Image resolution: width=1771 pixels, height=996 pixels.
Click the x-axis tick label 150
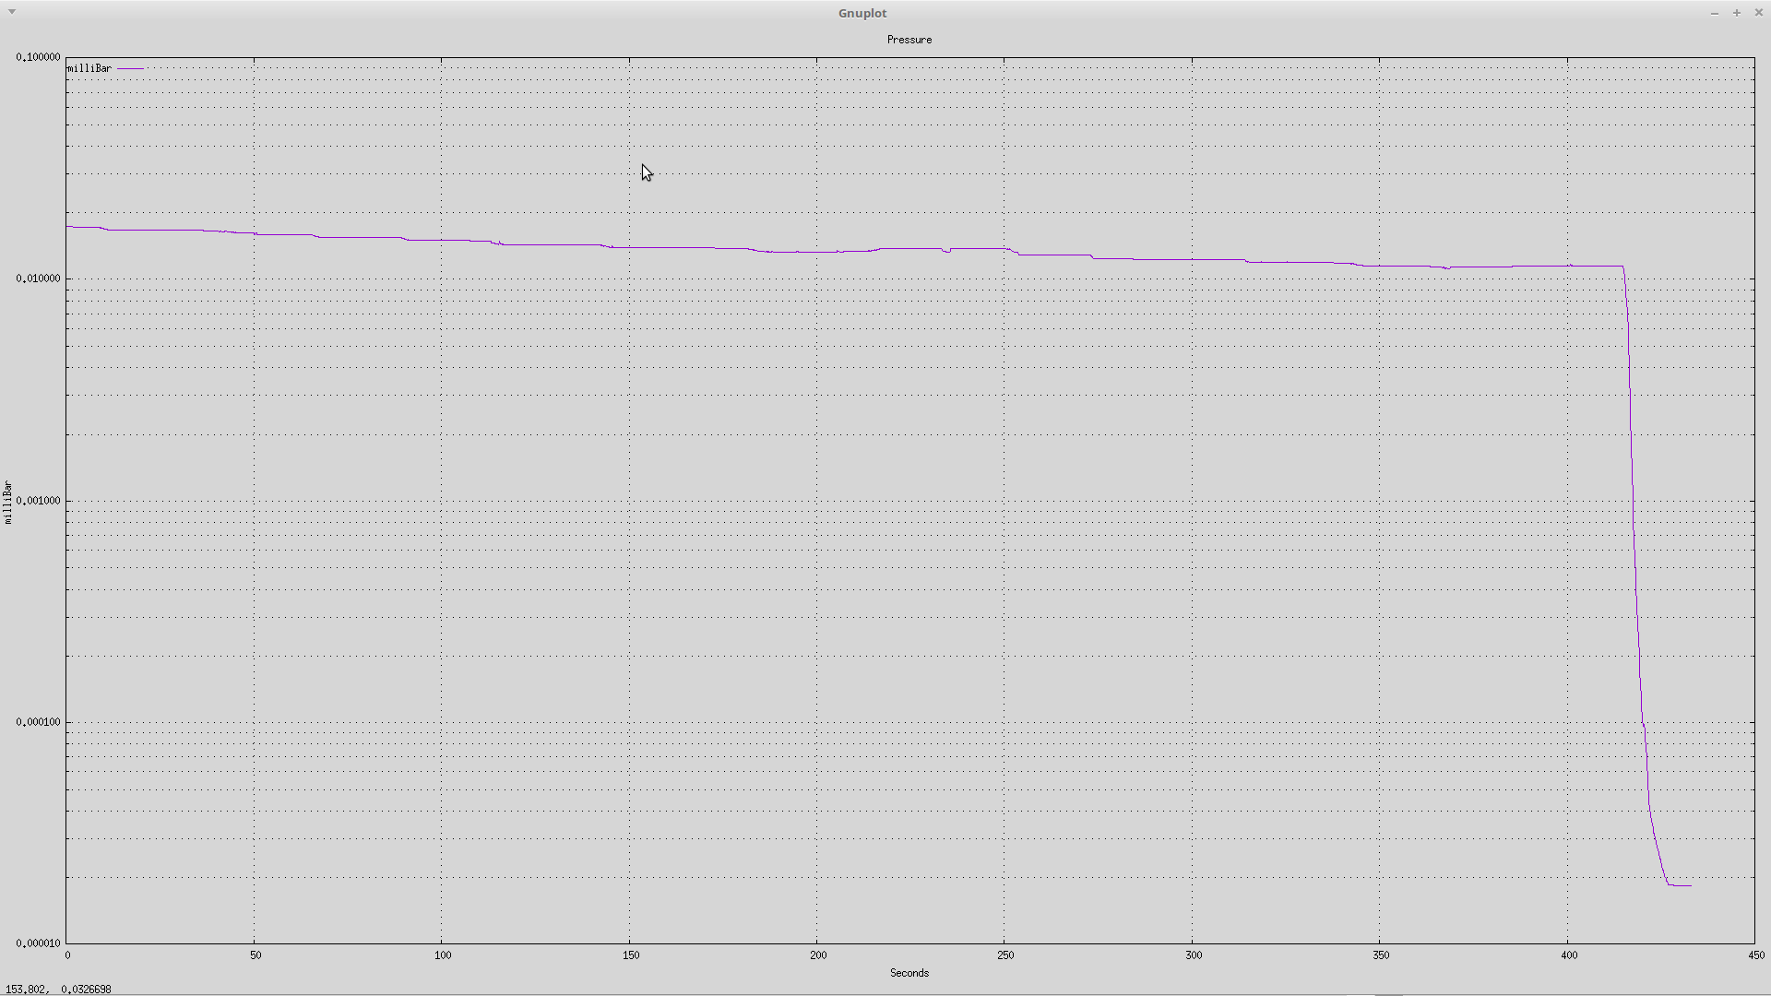tap(631, 955)
